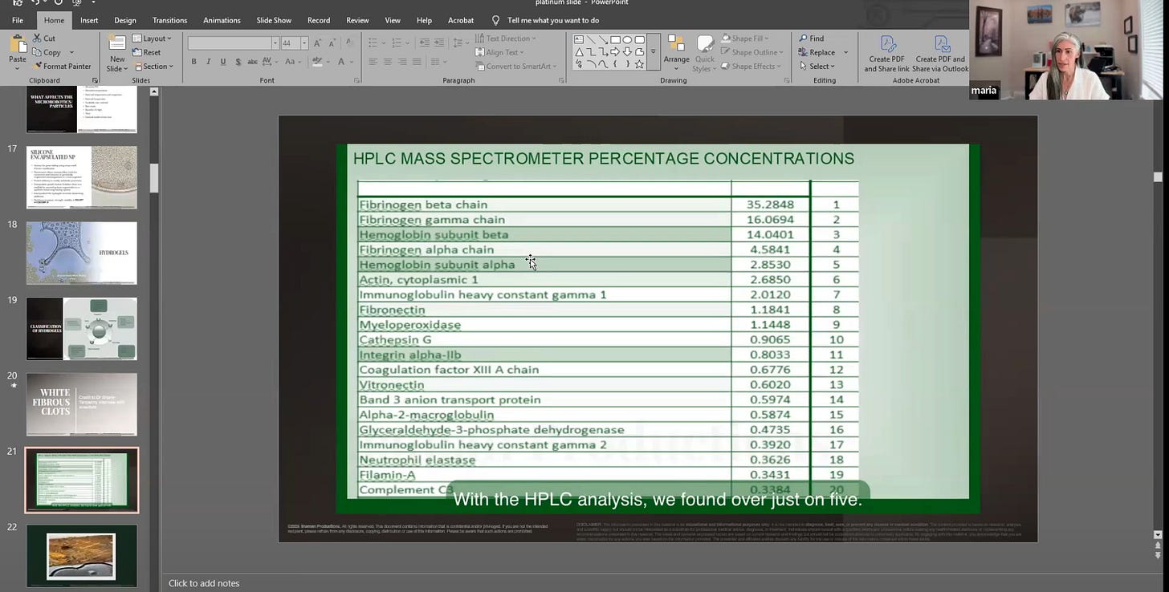
Task: Toggle Justify paragraph alignment
Action: [x=417, y=62]
